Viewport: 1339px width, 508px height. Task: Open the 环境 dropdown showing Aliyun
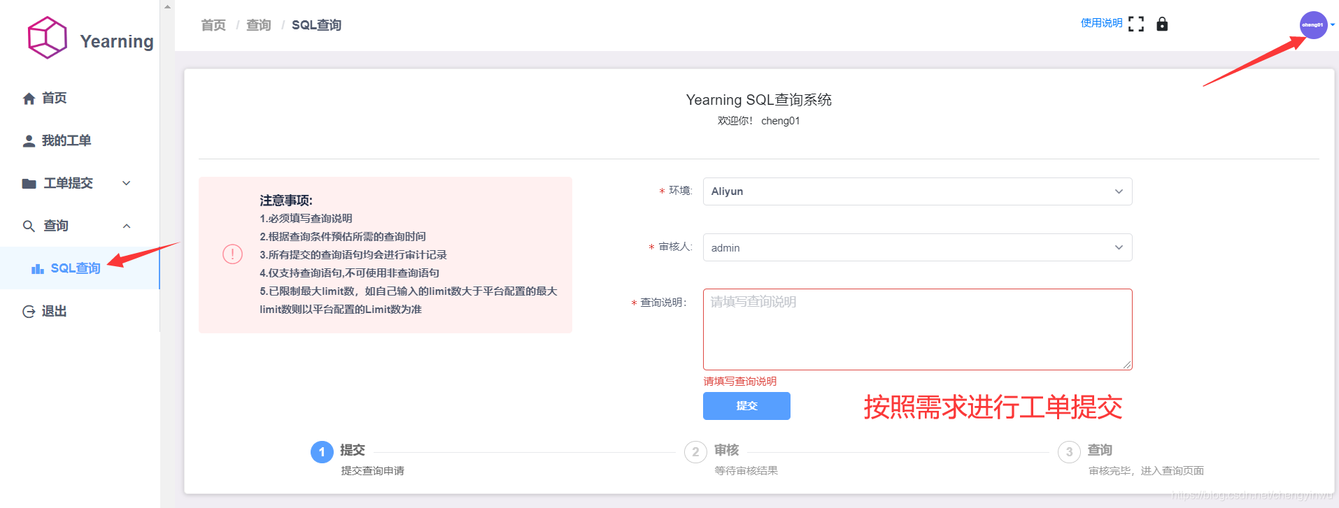coord(917,191)
